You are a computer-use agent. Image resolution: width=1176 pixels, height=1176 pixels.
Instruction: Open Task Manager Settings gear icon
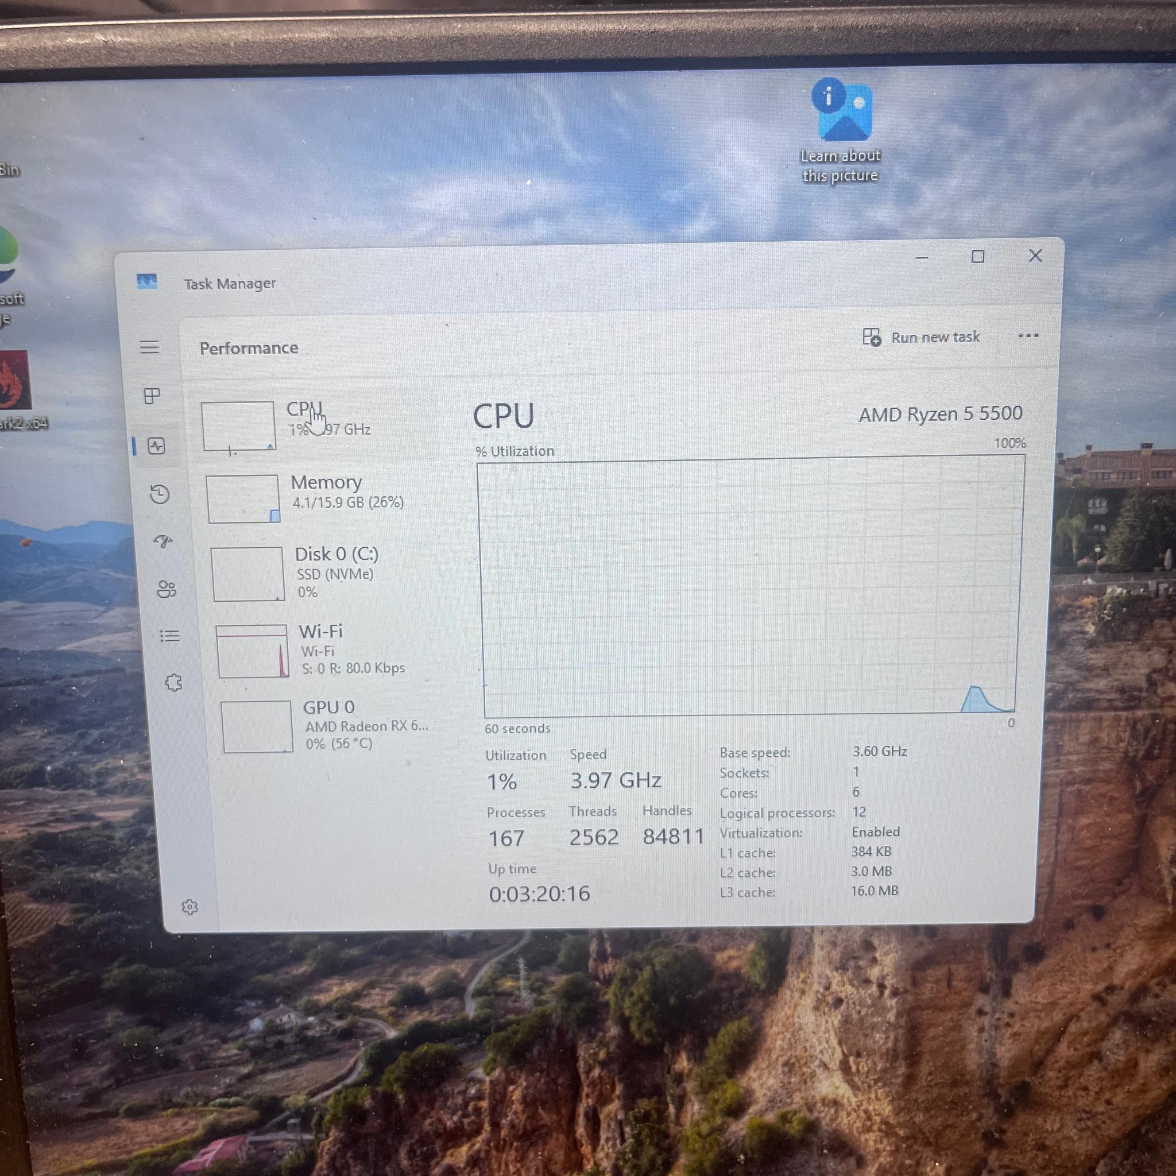pyautogui.click(x=190, y=907)
